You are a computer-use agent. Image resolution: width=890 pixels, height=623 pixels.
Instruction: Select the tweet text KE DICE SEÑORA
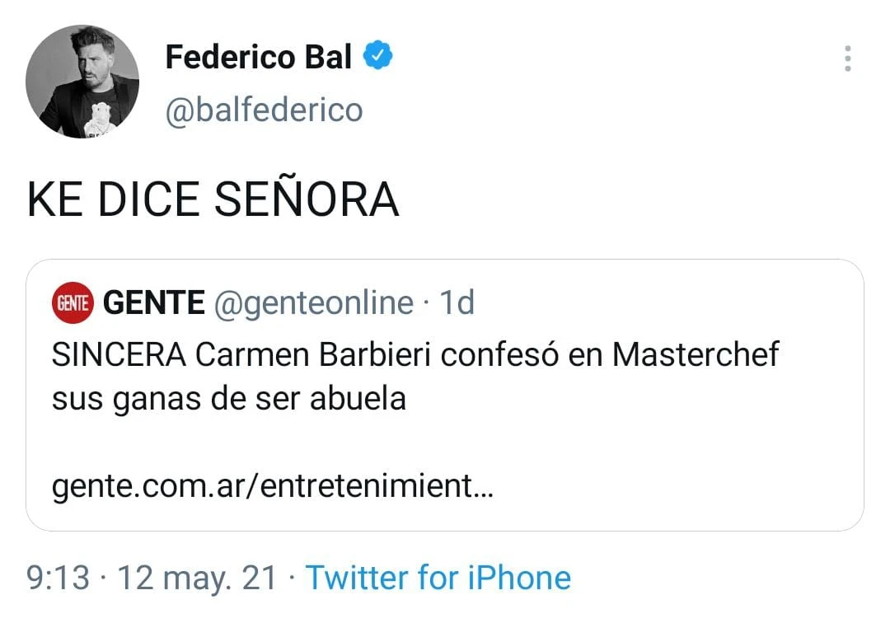coord(213,199)
